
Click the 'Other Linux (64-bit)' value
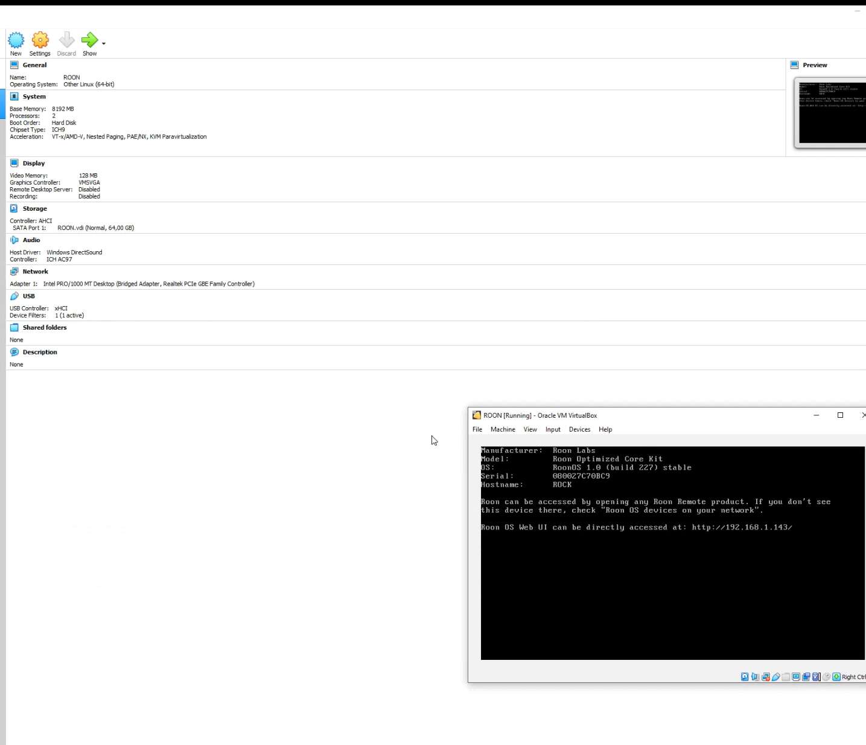(x=89, y=85)
